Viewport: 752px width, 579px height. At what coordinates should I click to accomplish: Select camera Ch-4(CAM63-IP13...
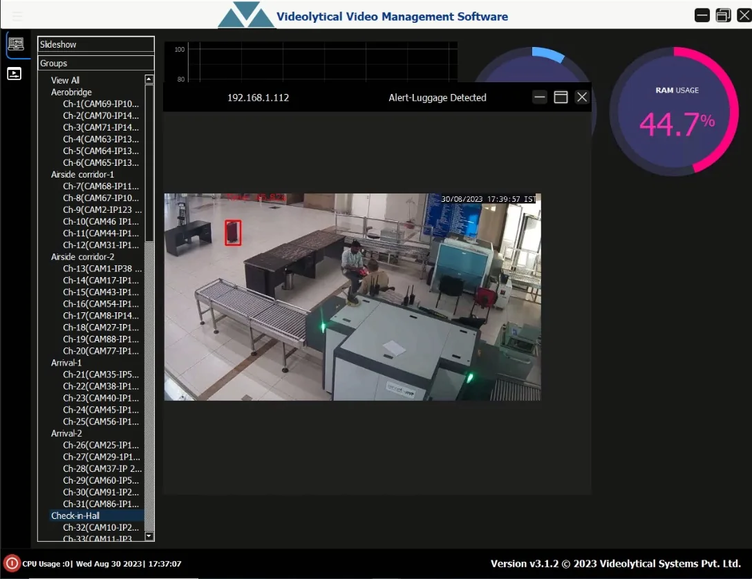[101, 139]
